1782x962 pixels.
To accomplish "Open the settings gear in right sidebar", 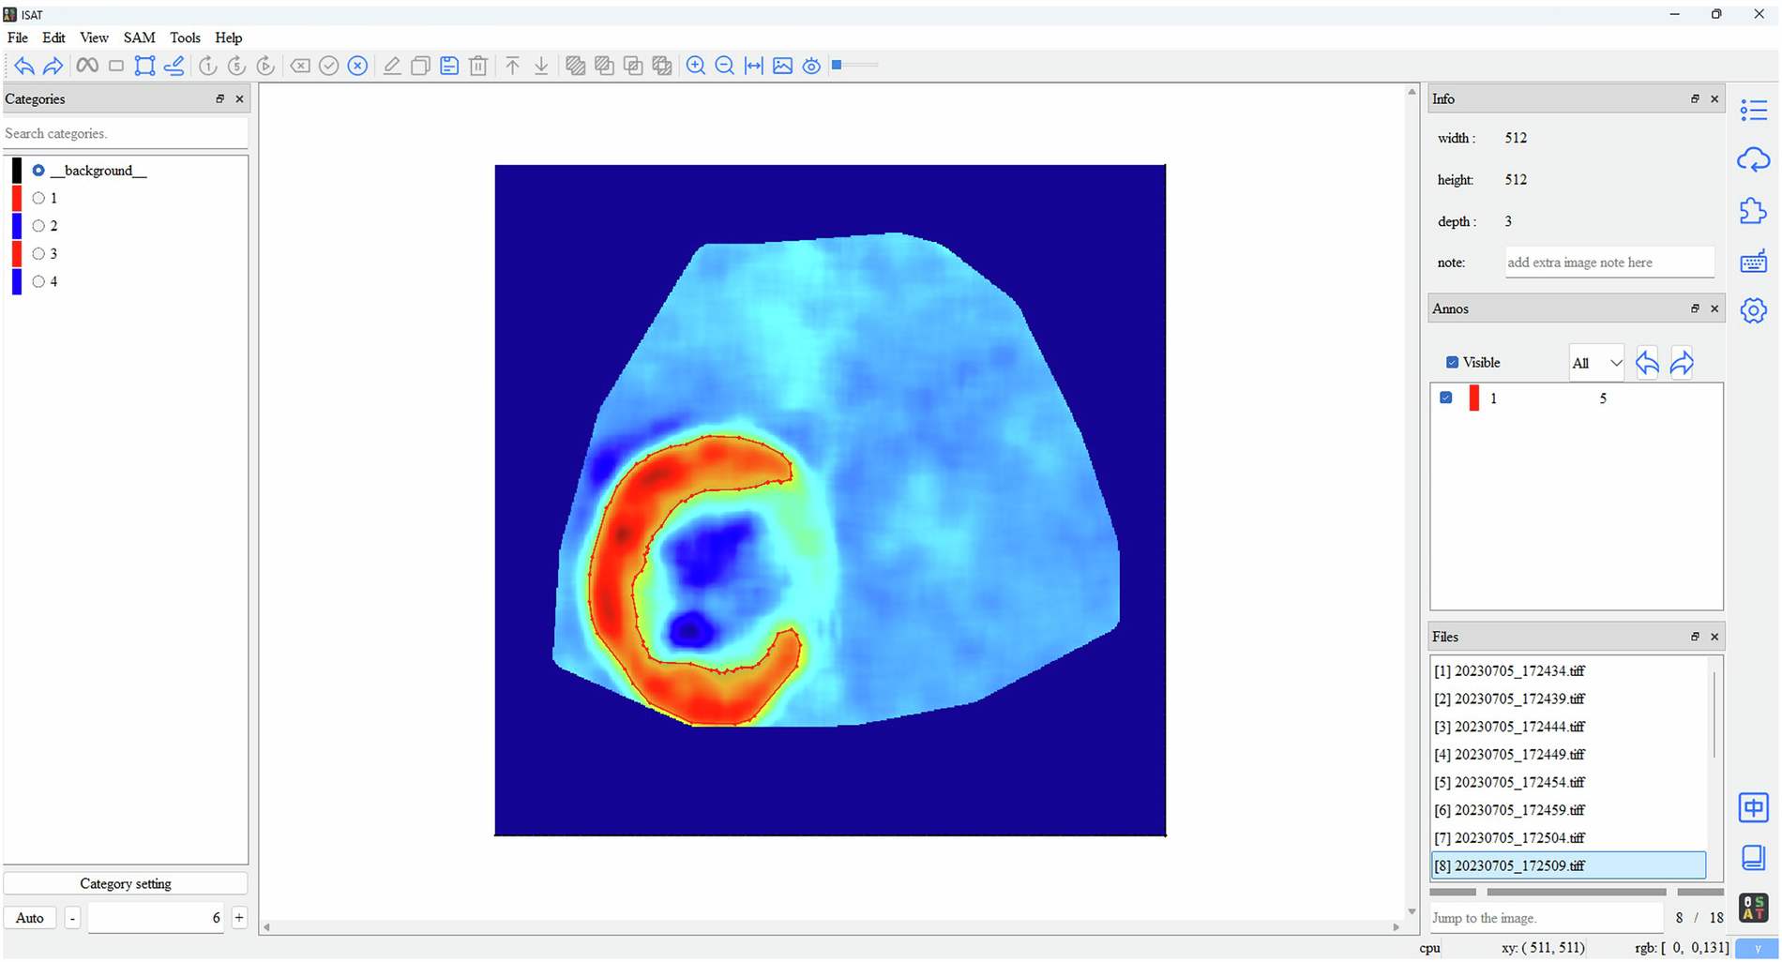I will tap(1755, 310).
